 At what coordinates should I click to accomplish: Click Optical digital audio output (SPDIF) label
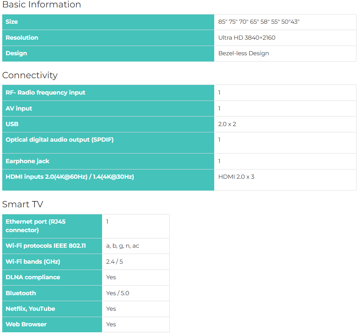[59, 140]
